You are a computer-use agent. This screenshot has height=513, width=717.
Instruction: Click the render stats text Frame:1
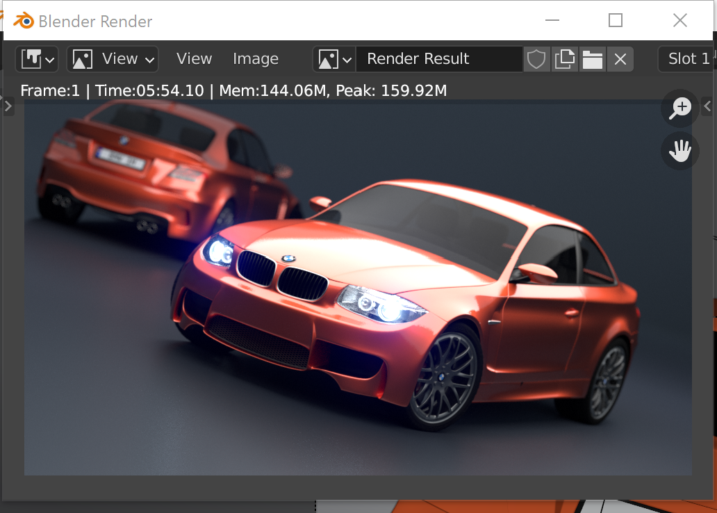point(50,90)
